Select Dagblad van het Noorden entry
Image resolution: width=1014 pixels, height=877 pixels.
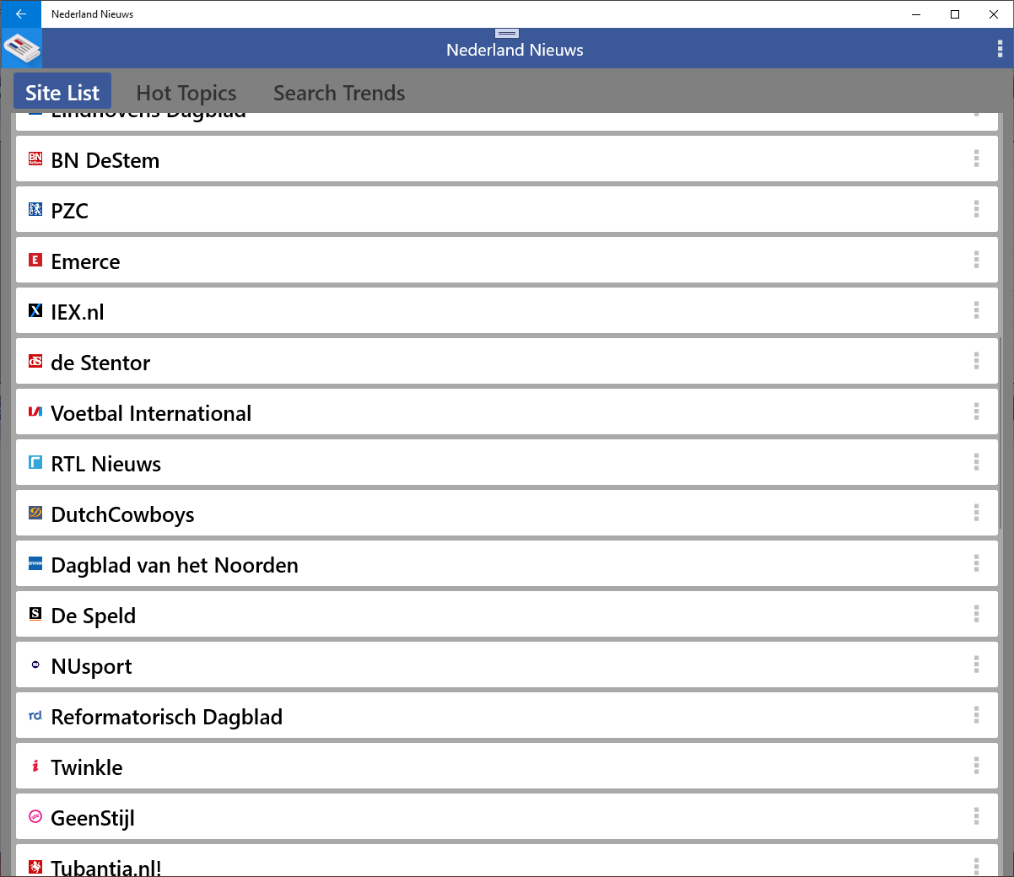[x=507, y=563]
